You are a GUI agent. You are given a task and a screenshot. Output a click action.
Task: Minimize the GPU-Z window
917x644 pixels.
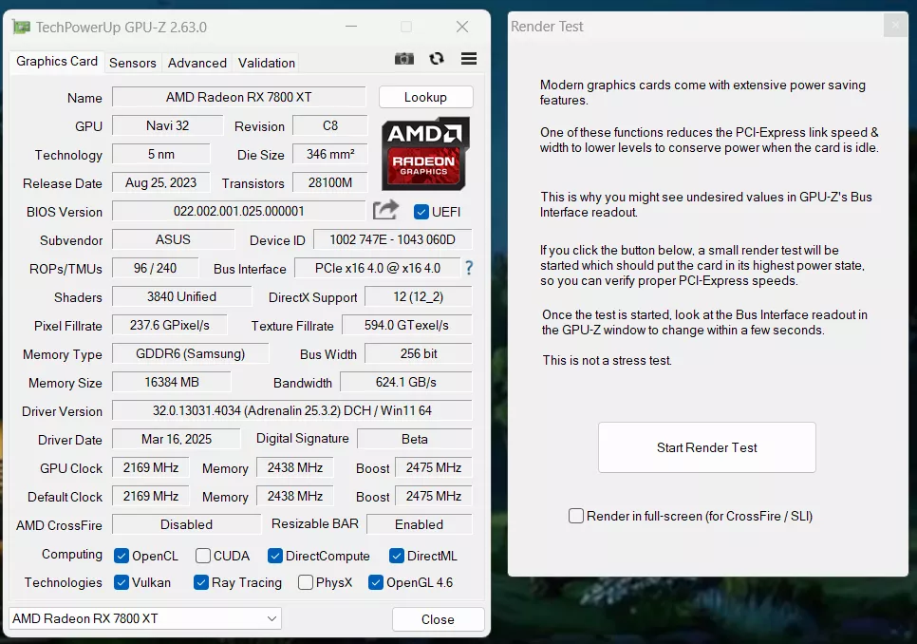coord(351,27)
